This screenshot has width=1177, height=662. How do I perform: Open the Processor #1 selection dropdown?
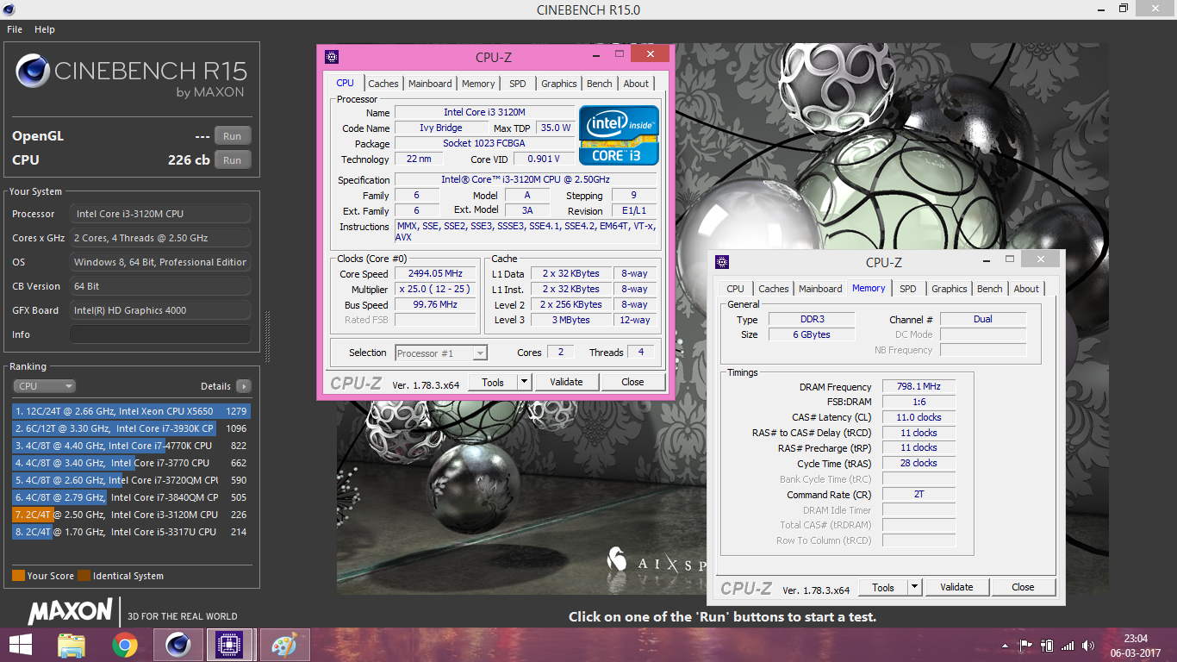(441, 353)
